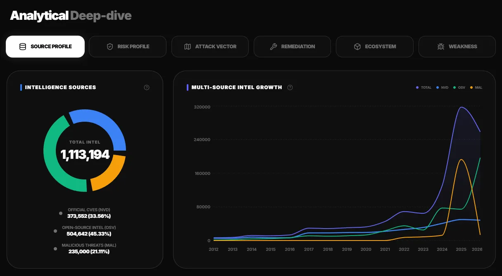Click the 2023 label on the x-axis
Image resolution: width=502 pixels, height=276 pixels.
click(x=423, y=250)
